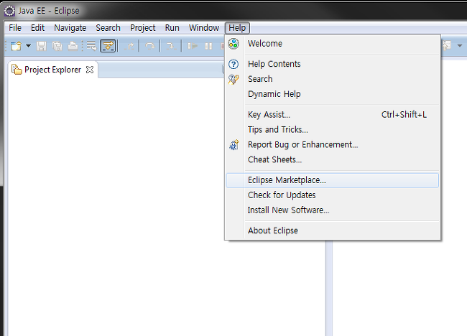Open the Navigate menu
Viewport: 467px width, 336px height.
[70, 28]
